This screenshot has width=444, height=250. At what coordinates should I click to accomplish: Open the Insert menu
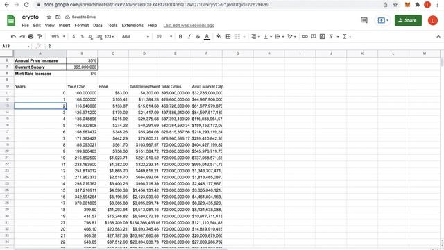(65, 25)
